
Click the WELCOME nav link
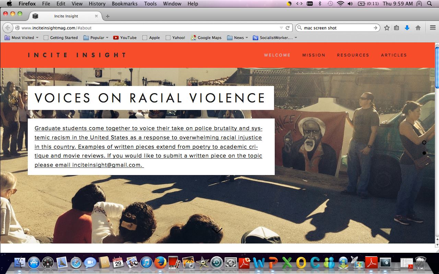[x=277, y=55]
